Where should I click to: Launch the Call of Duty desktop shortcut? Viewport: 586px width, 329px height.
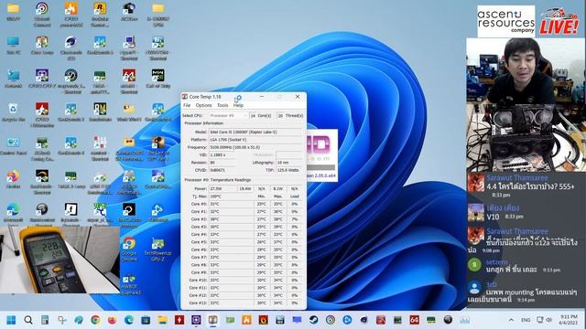click(x=157, y=79)
